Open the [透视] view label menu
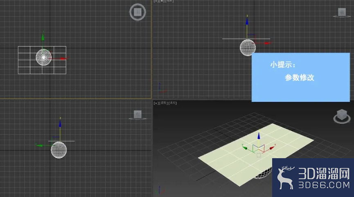 [x=163, y=103]
